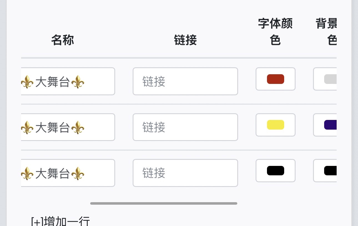Focus the 链接 input in the second row

(x=185, y=127)
